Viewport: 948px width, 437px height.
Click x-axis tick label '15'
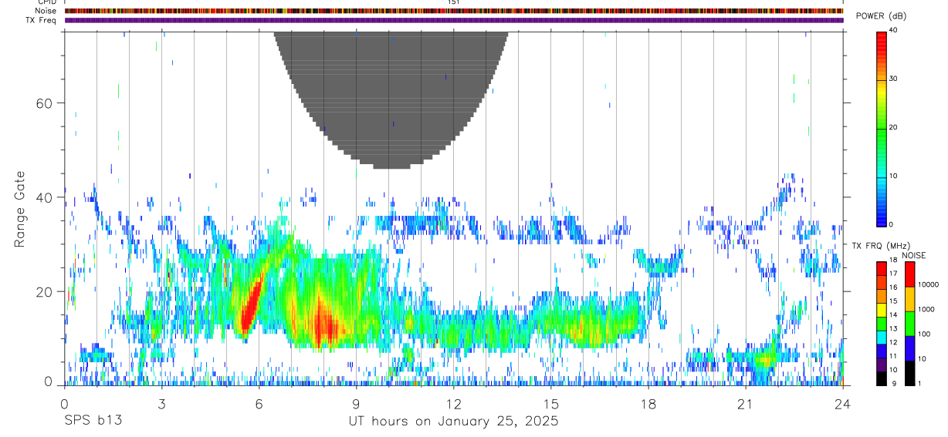point(551,403)
